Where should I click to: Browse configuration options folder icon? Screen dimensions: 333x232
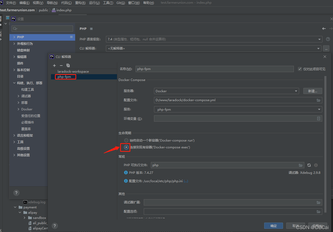[319, 212]
